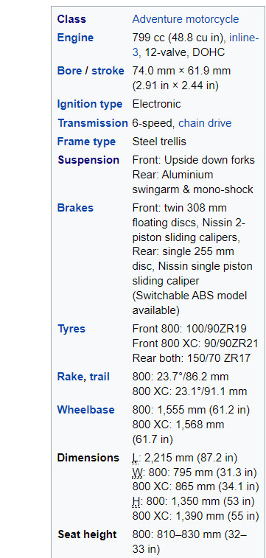Open the Transmission label link
This screenshot has height=558, width=266.
coord(92,123)
